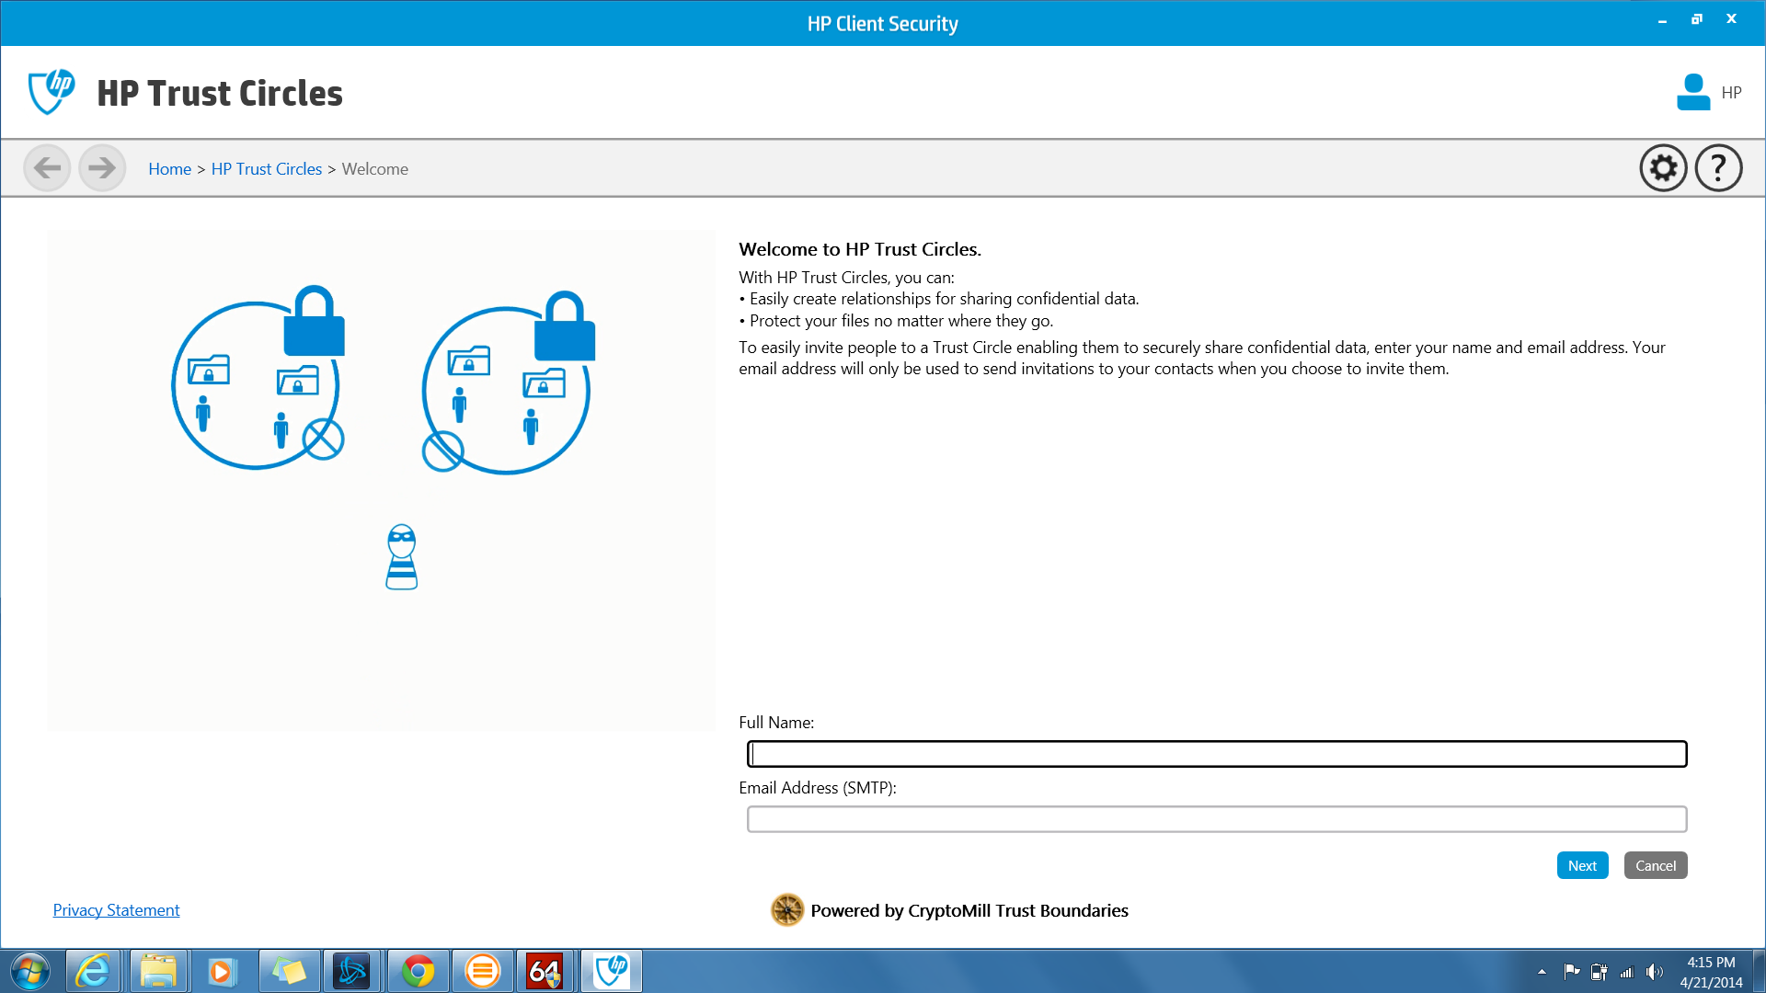This screenshot has height=993, width=1766.
Task: Open the Privacy Statement link
Action: [x=116, y=910]
